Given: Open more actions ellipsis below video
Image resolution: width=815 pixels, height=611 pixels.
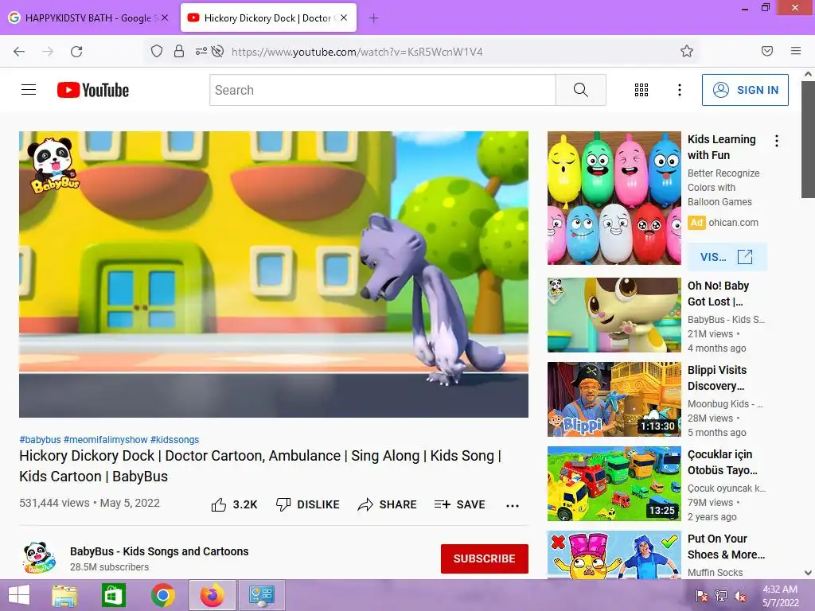Looking at the screenshot, I should 513,505.
